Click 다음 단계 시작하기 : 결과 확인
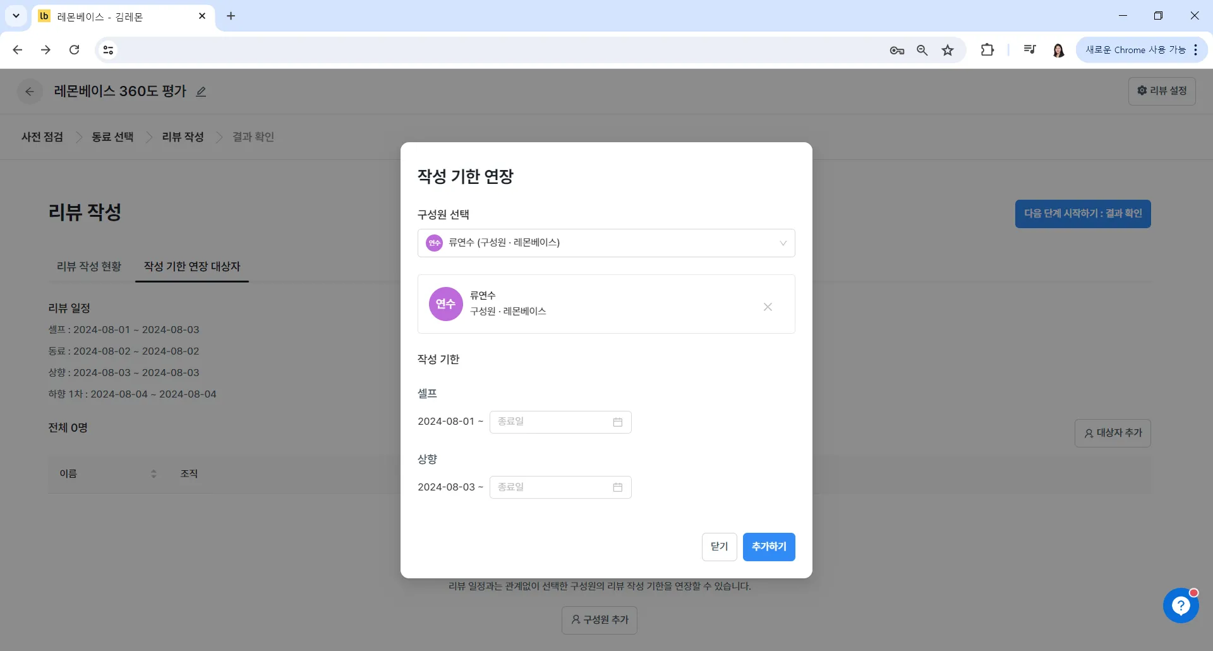 click(x=1083, y=214)
